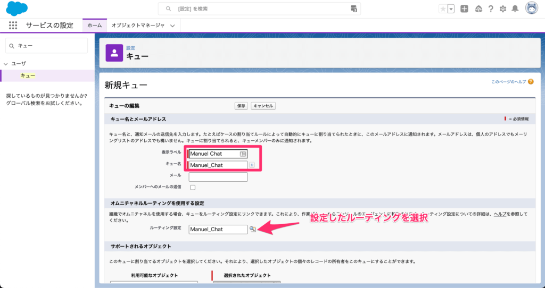The image size is (545, 288).
Task: Collapse the ユーザ section in sidebar
Action: pyautogui.click(x=6, y=63)
